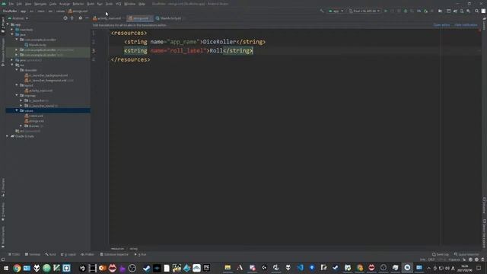Open Search Everywhere magnifier icon

pyautogui.click(x=476, y=11)
